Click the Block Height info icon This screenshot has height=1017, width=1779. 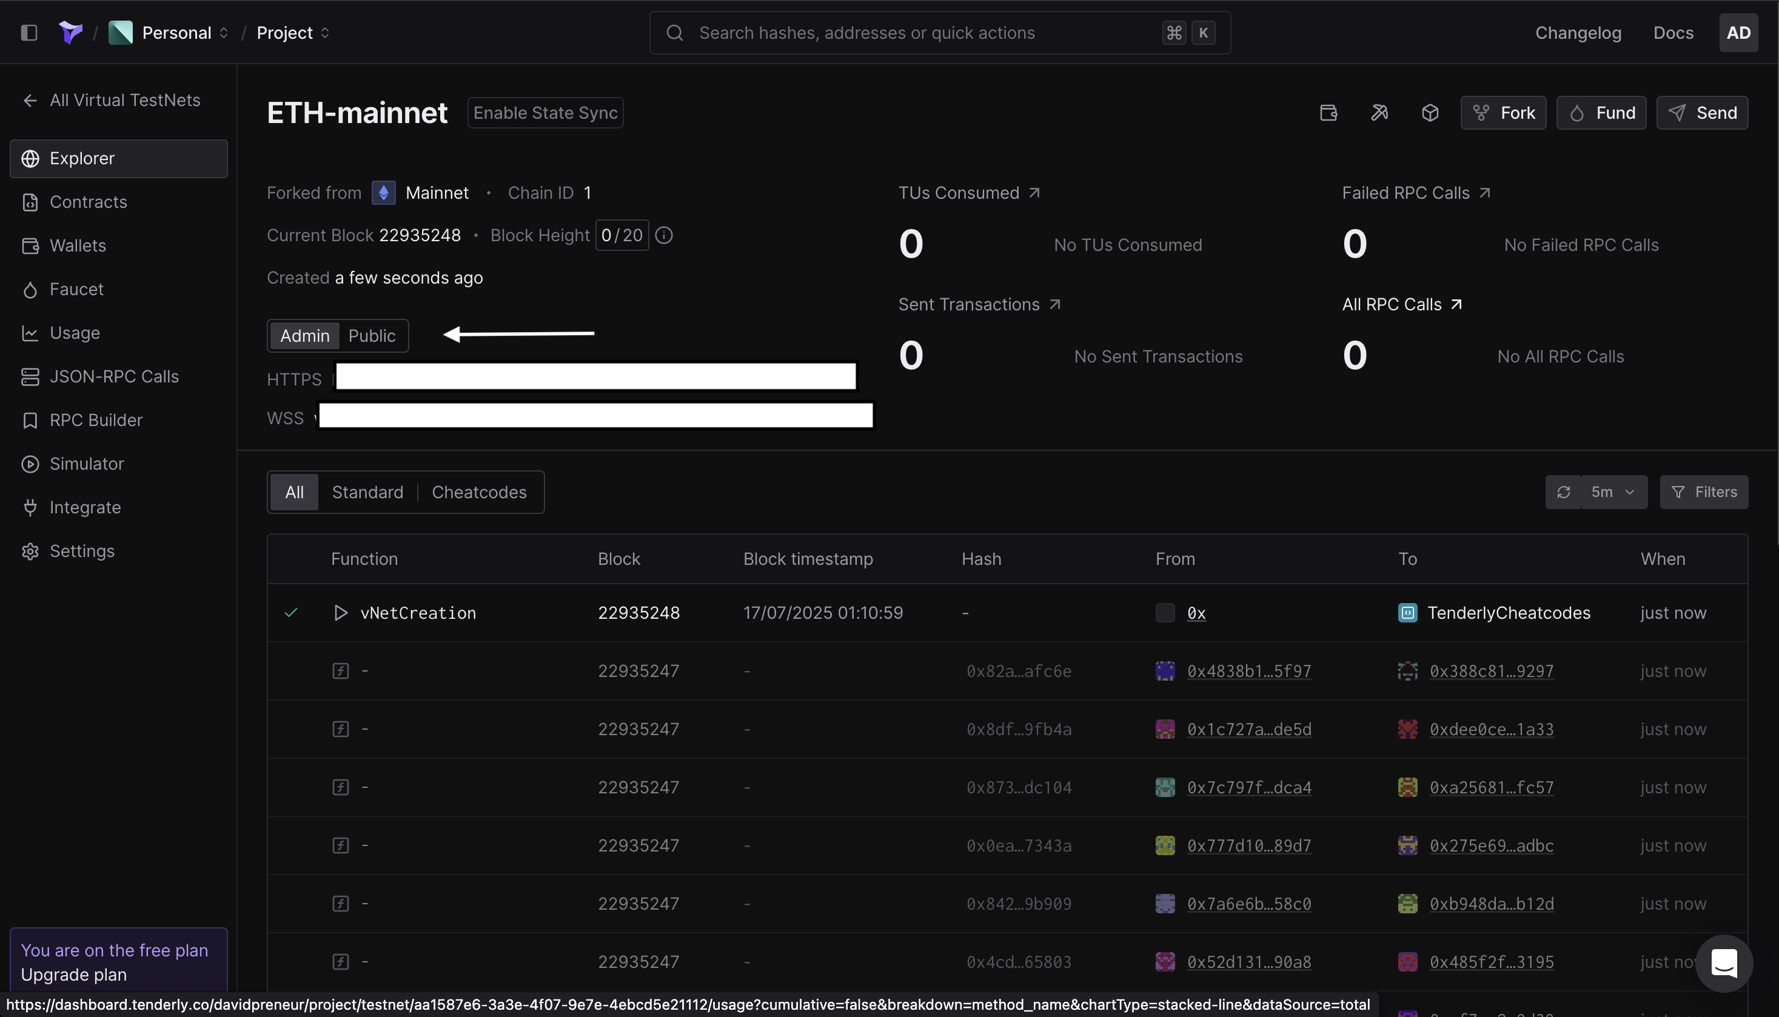coord(664,235)
